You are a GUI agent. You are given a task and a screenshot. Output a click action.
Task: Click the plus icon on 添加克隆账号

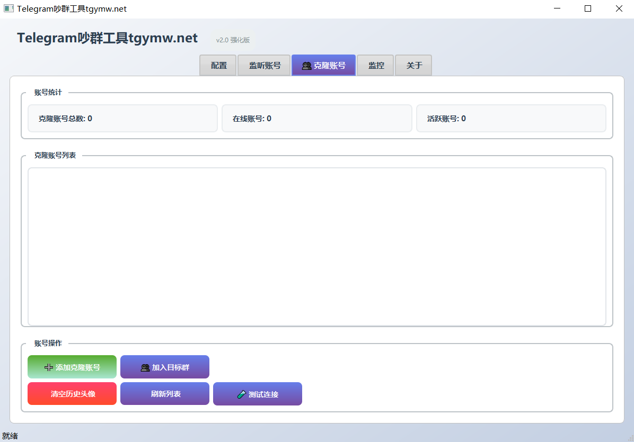(49, 367)
